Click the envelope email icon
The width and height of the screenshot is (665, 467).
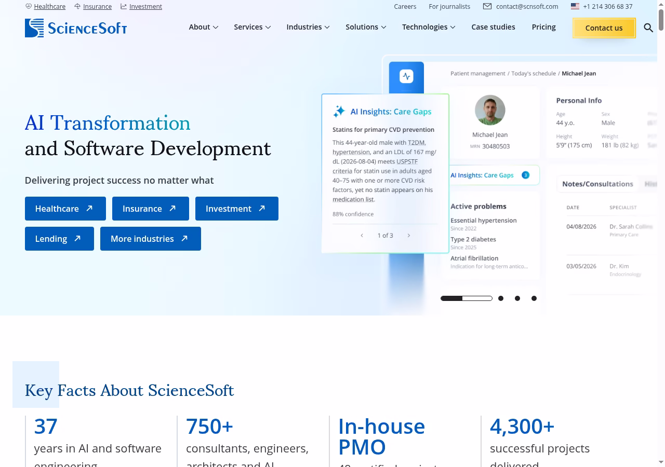click(x=487, y=6)
